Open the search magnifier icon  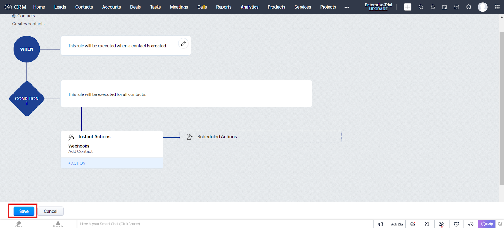click(421, 7)
